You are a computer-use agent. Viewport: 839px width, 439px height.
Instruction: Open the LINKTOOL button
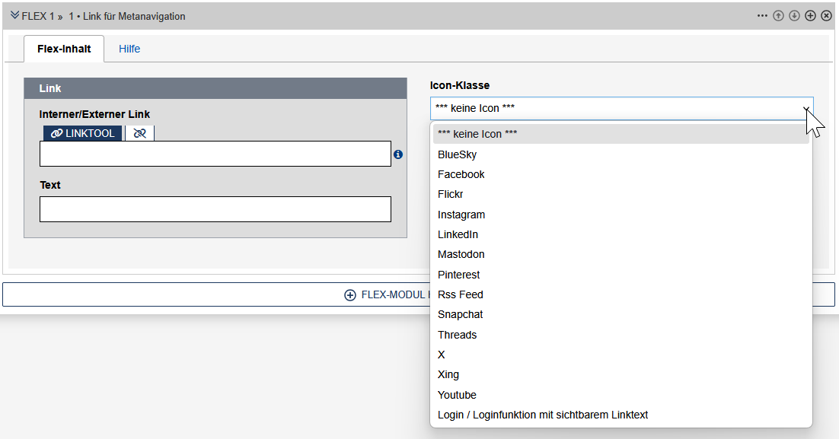[83, 133]
